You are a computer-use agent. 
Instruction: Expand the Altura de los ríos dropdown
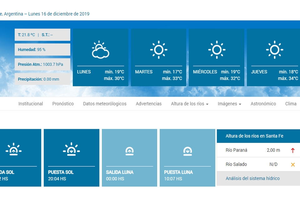pos(189,104)
